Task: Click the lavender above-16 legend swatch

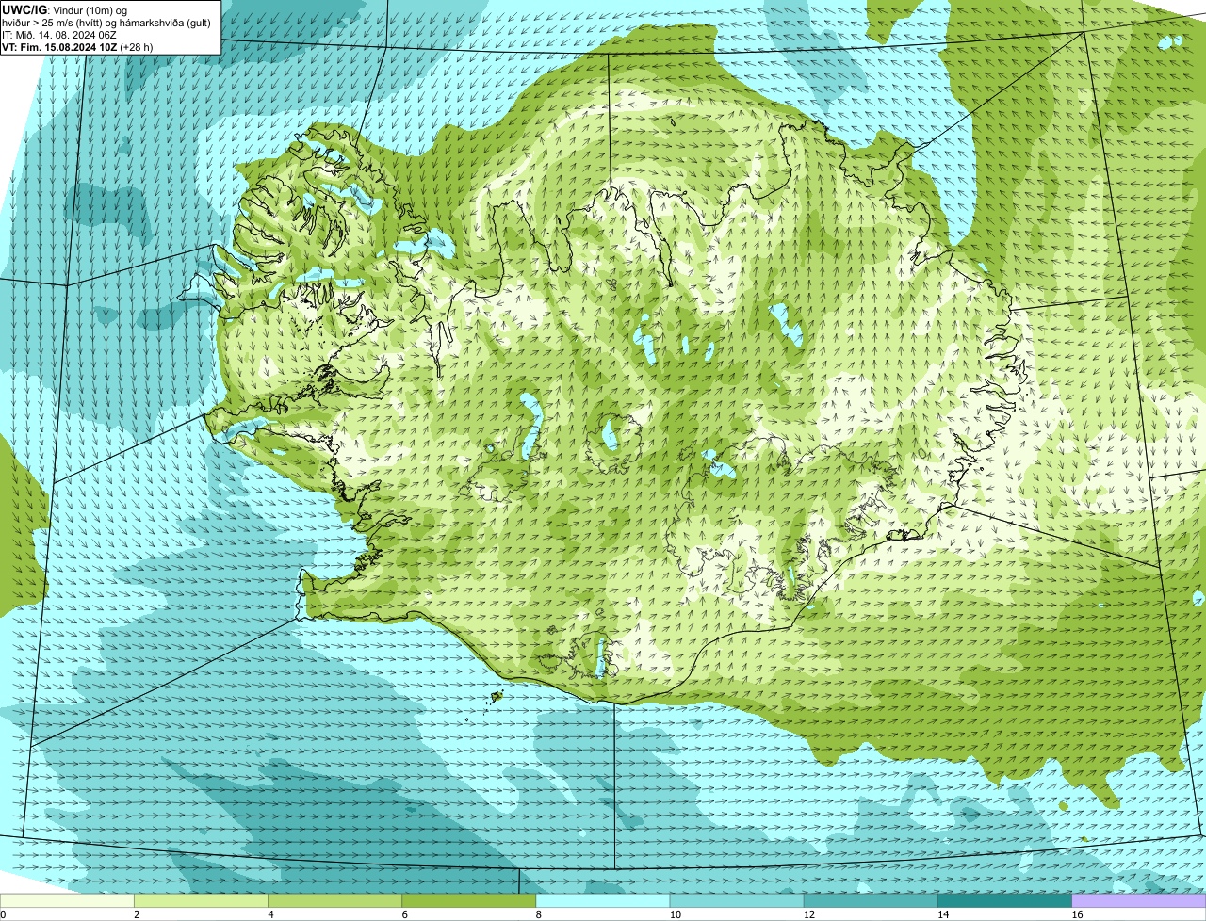Action: pos(1138,901)
